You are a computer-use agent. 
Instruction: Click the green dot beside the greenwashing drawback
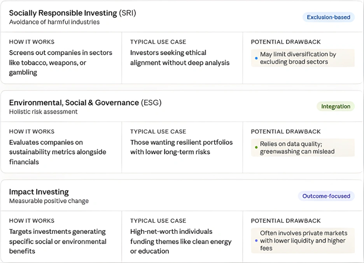[256, 148]
